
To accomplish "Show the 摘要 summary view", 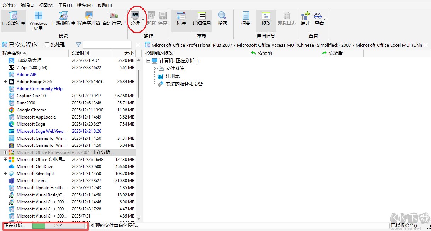I will (246, 18).
